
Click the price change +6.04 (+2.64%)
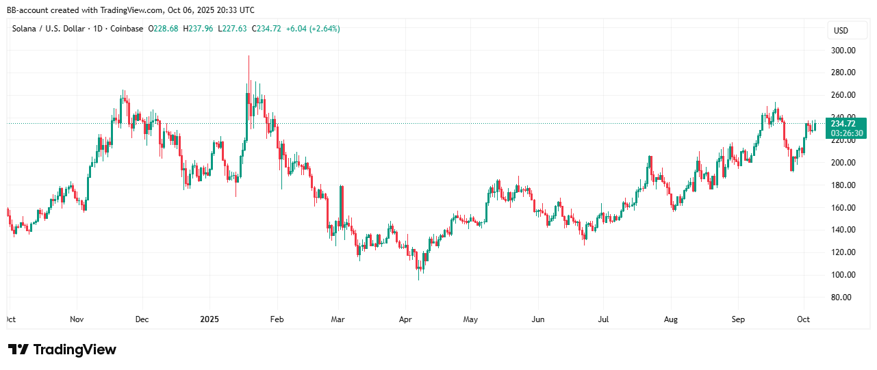(314, 29)
